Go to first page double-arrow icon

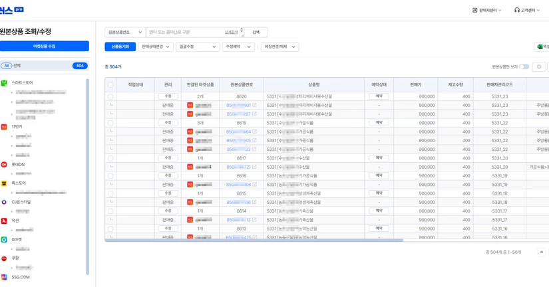542,252
